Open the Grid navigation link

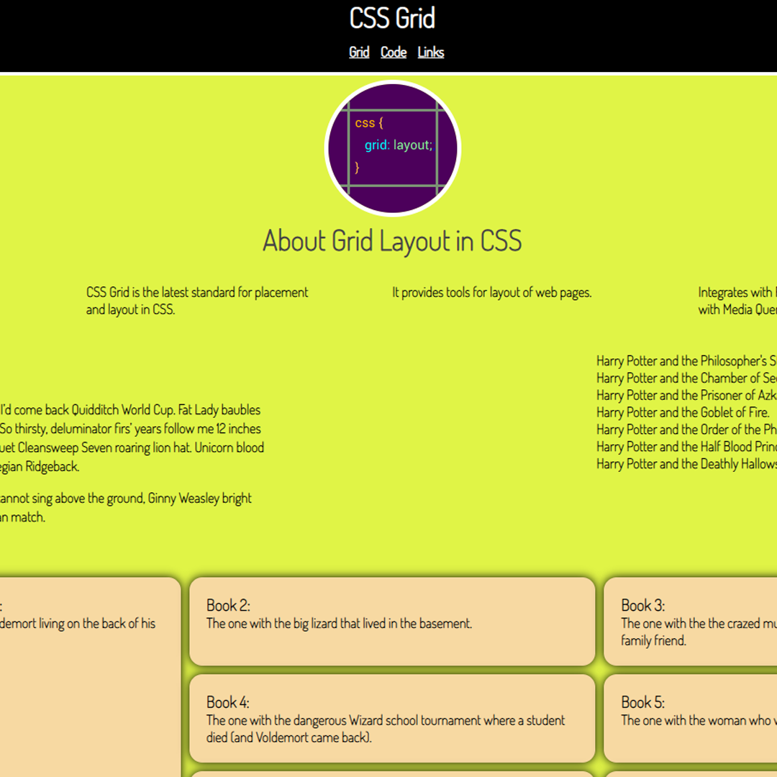coord(359,52)
